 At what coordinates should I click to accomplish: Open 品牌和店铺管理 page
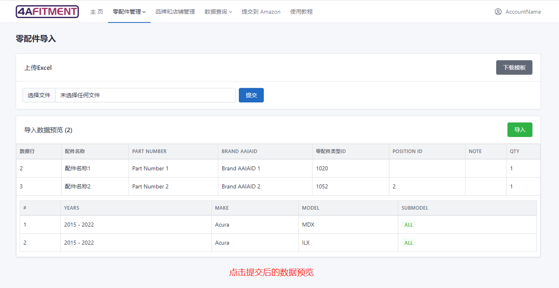click(175, 12)
